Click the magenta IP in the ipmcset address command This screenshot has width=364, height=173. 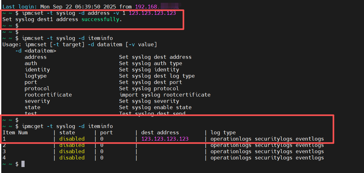point(152,13)
